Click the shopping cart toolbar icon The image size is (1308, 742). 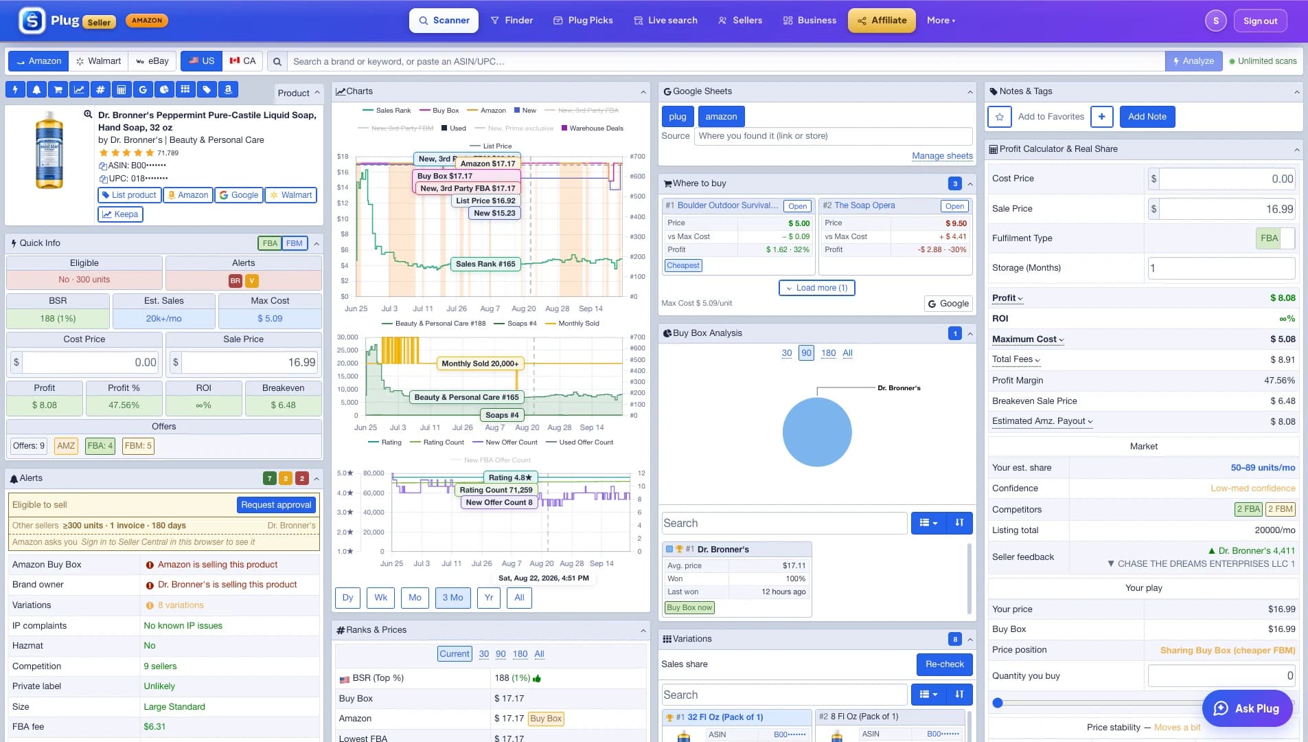58,89
